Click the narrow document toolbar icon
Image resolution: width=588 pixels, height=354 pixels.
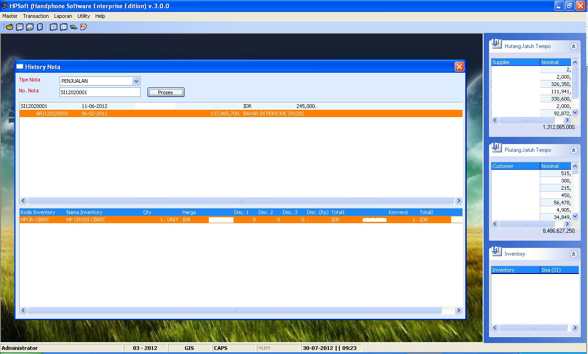coord(40,27)
